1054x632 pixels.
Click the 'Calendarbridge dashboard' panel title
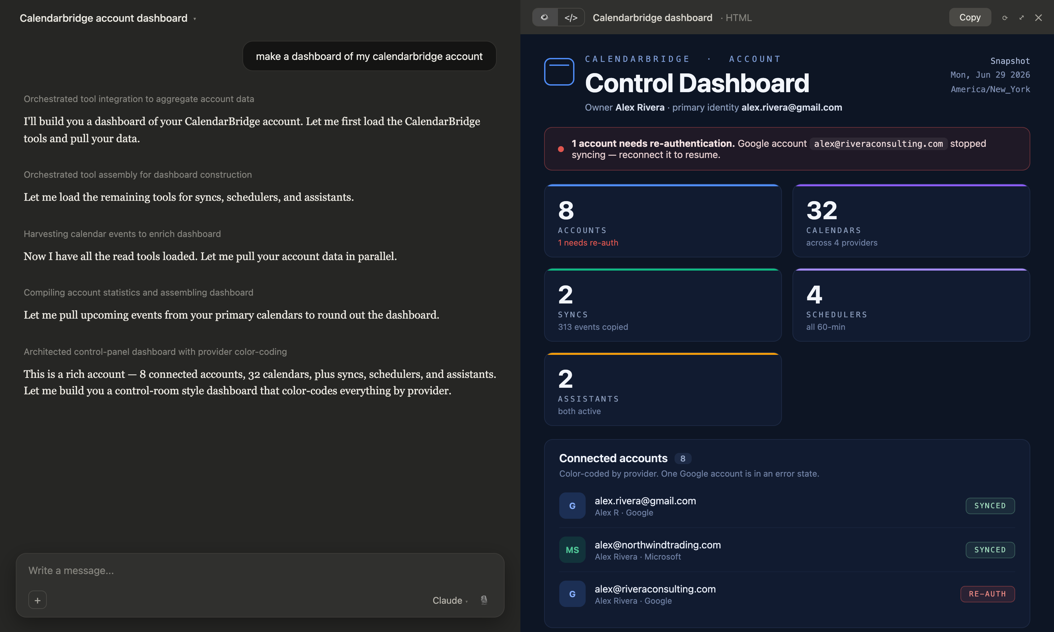point(652,17)
